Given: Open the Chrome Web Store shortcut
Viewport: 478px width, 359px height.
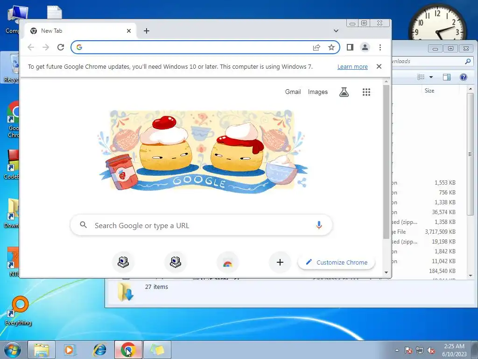Looking at the screenshot, I should pos(228,262).
